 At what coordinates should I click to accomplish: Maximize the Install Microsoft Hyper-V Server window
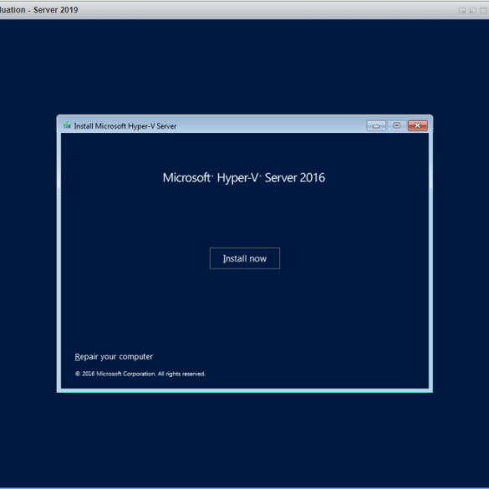(x=397, y=125)
